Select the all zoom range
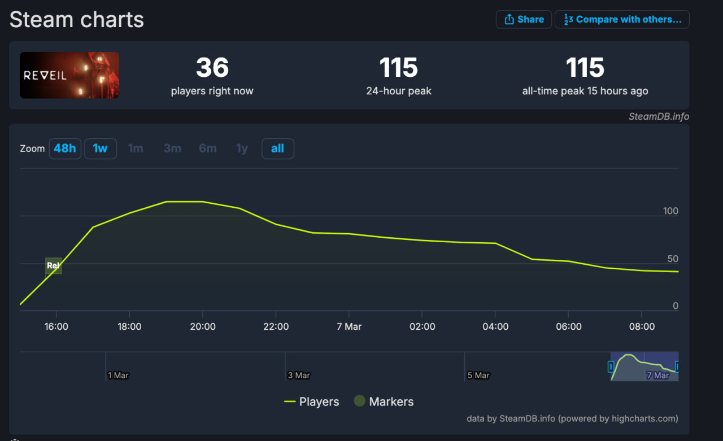 click(x=277, y=149)
